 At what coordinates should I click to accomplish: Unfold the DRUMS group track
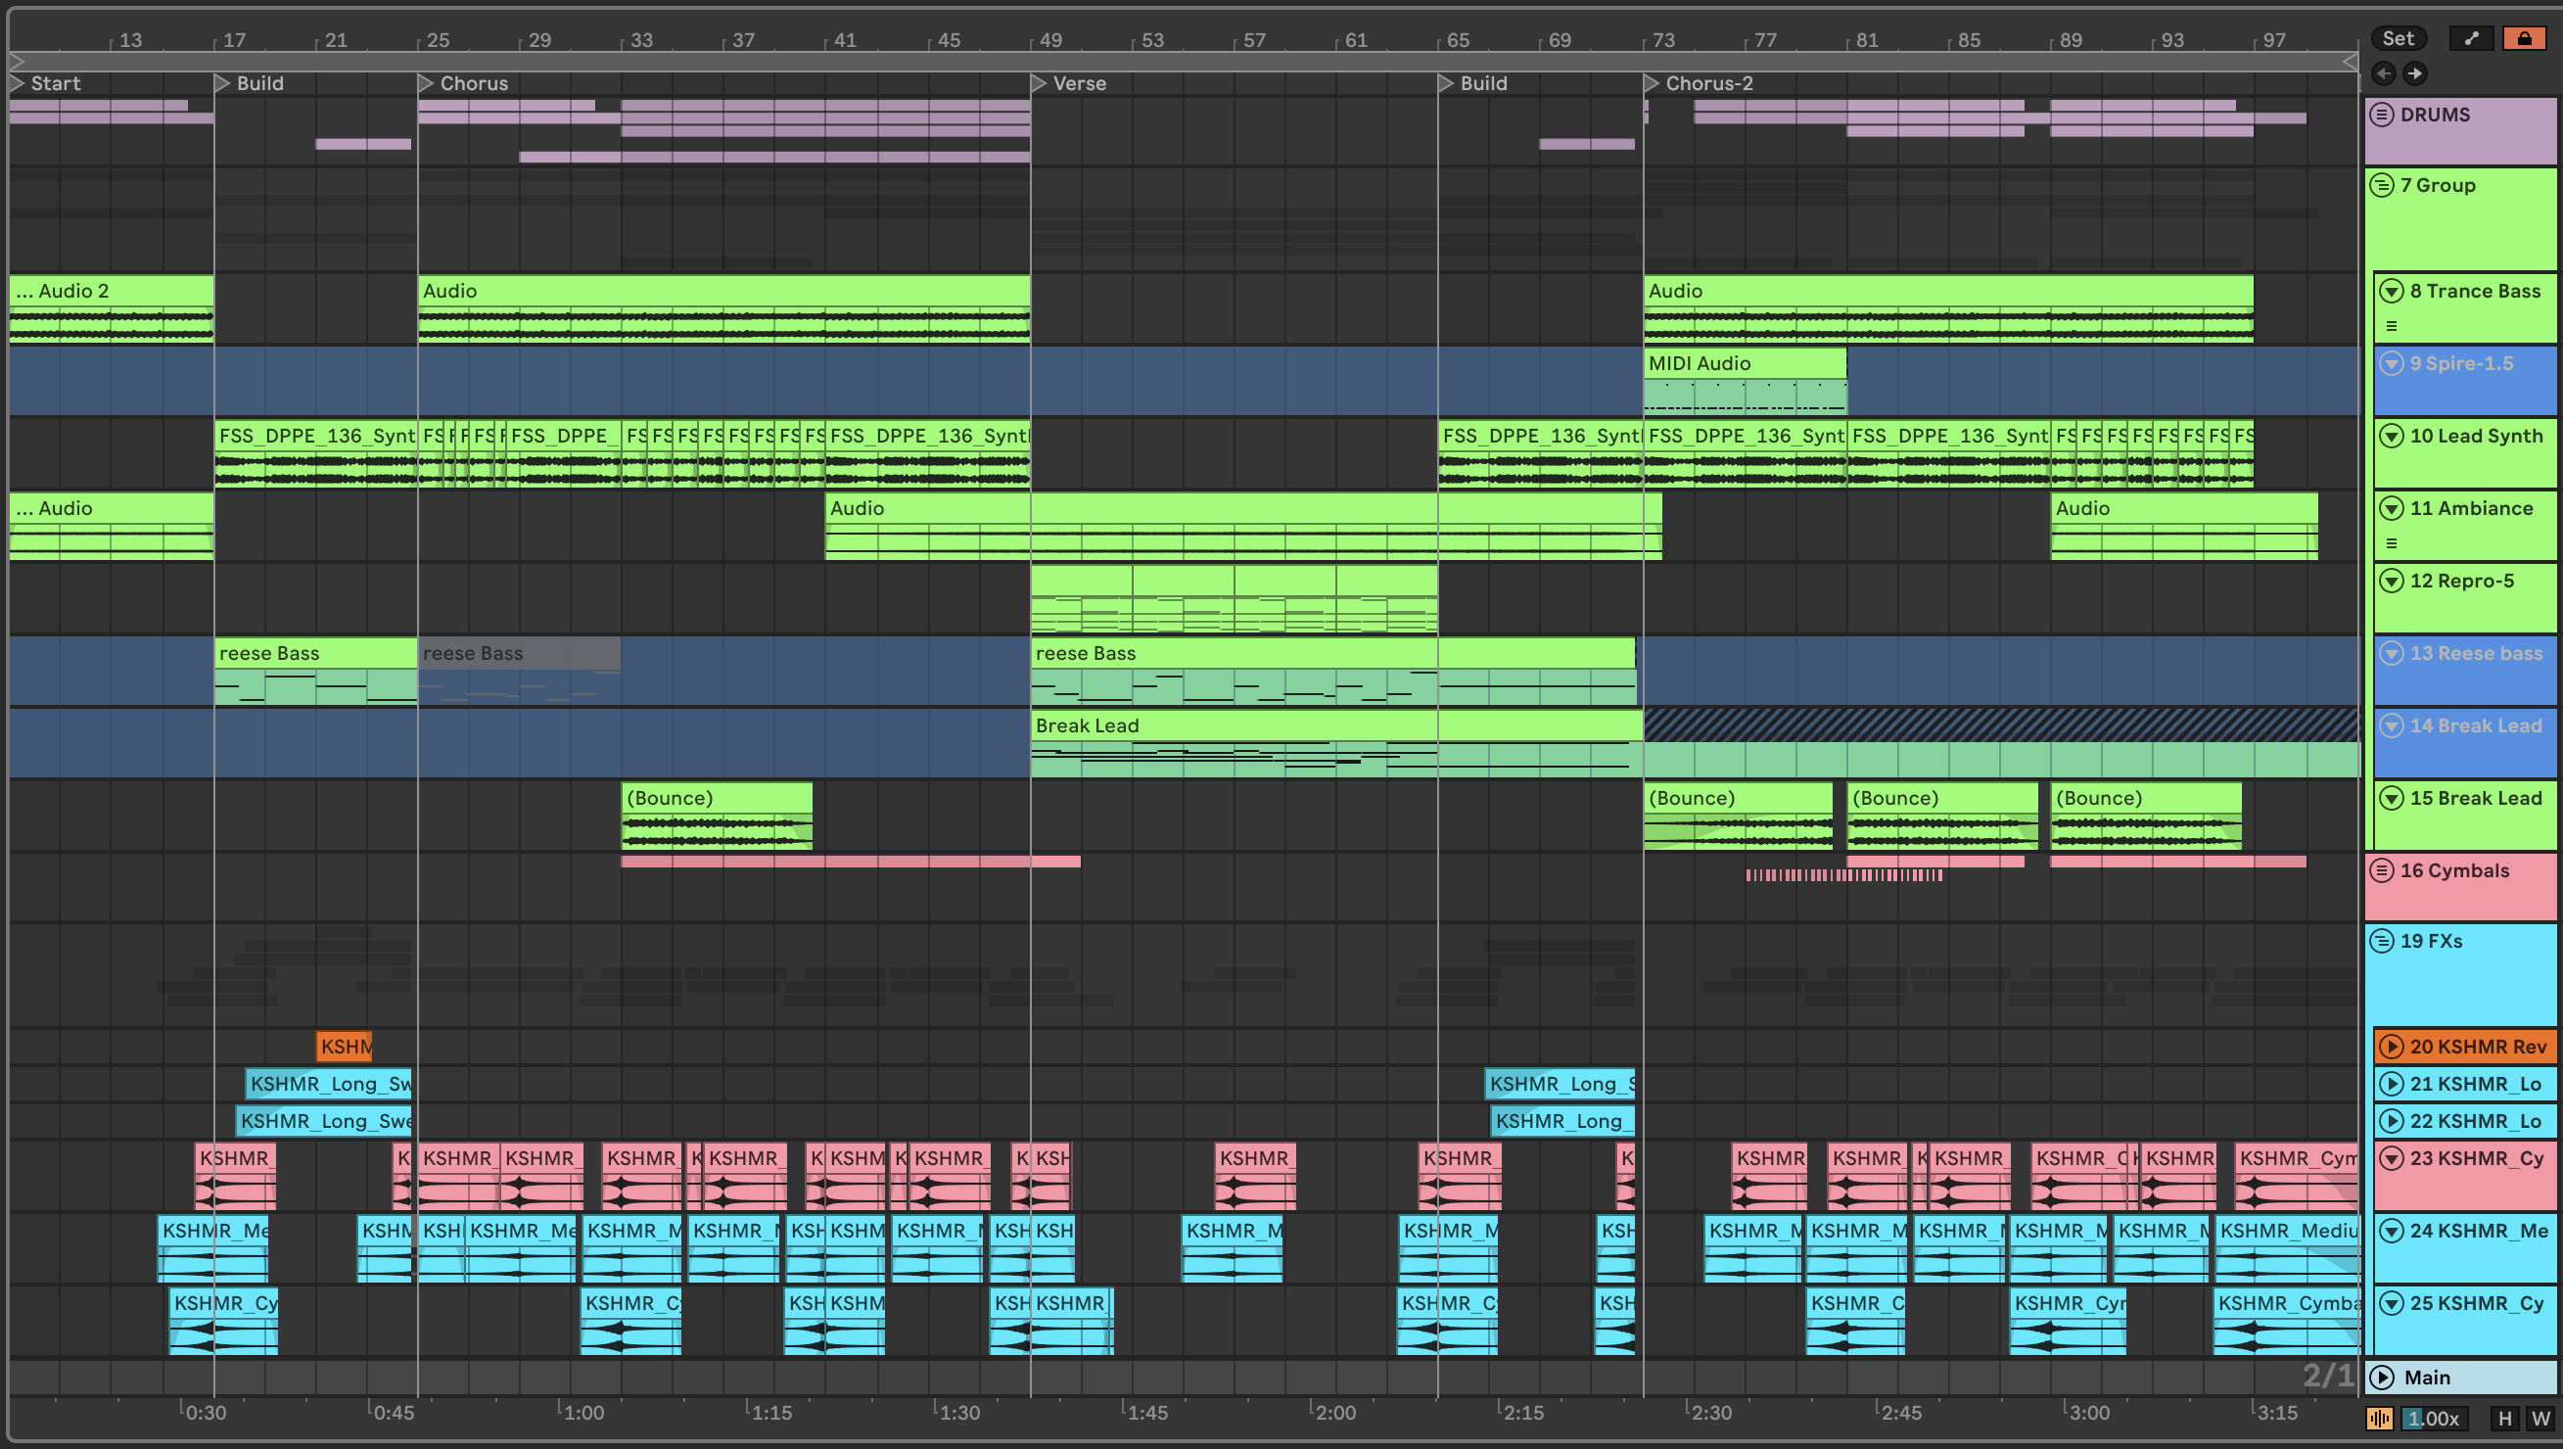point(2382,115)
